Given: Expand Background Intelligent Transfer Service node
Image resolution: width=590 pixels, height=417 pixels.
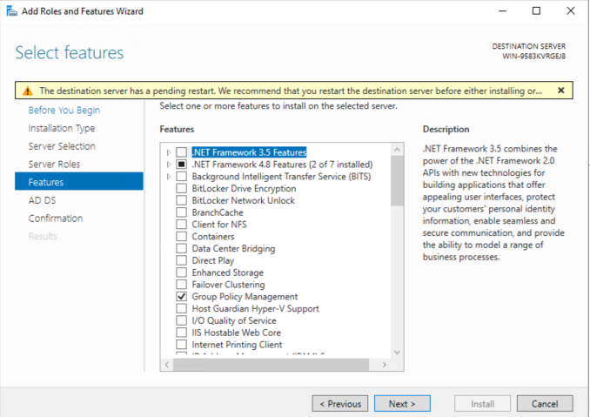Looking at the screenshot, I should pyautogui.click(x=169, y=177).
